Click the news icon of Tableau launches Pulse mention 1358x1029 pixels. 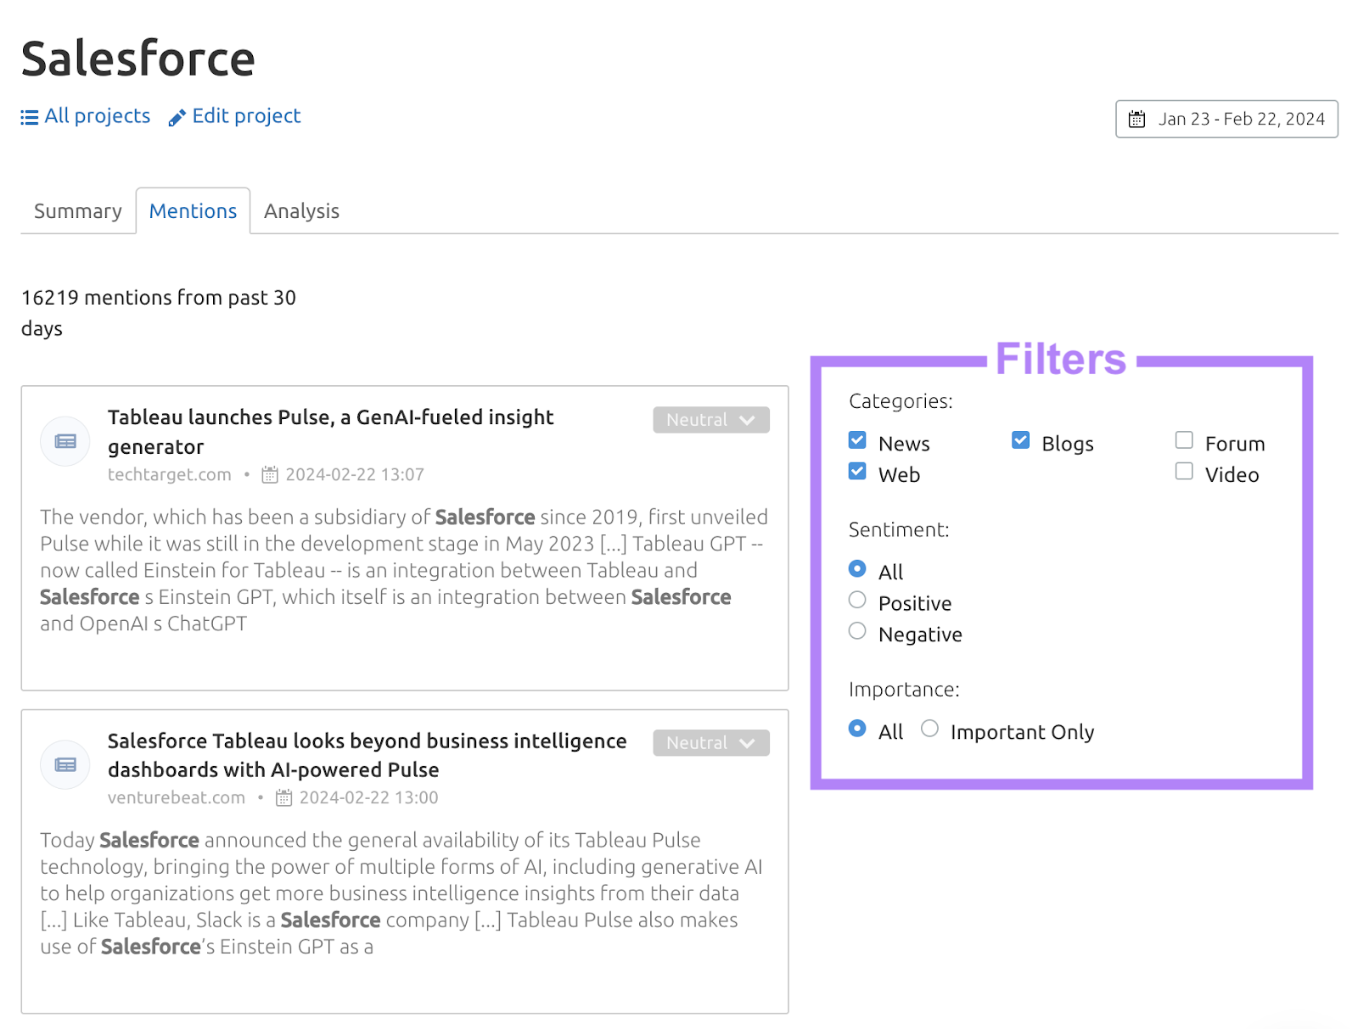pyautogui.click(x=65, y=441)
